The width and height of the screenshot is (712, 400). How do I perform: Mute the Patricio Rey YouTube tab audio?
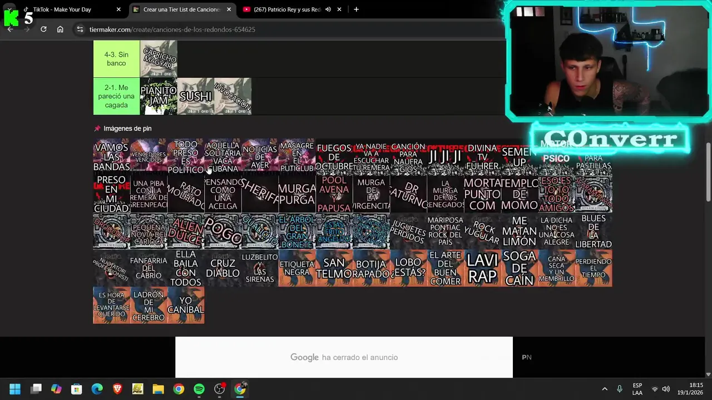(x=328, y=9)
